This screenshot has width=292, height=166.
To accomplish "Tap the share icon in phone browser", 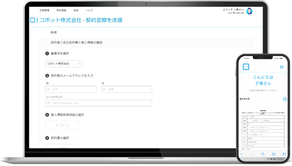I will tap(263, 154).
